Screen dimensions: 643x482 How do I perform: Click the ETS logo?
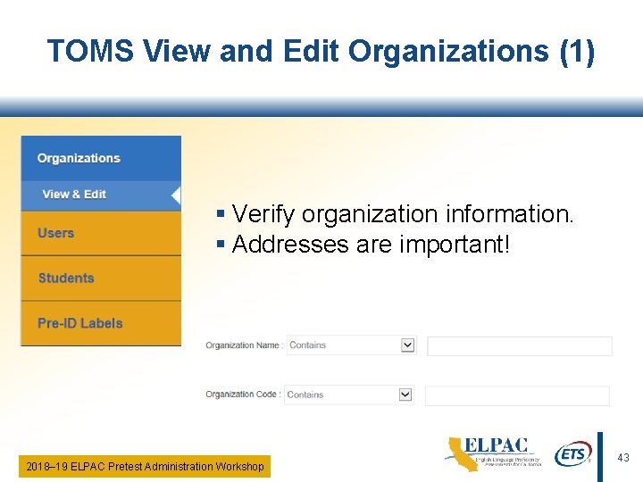point(572,453)
